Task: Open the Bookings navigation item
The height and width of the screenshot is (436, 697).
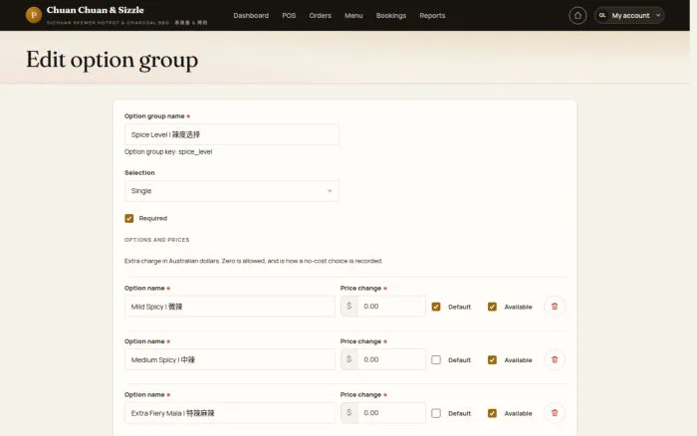Action: 391,16
